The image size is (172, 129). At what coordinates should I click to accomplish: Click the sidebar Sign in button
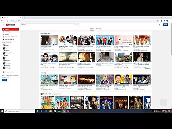(x=4, y=80)
